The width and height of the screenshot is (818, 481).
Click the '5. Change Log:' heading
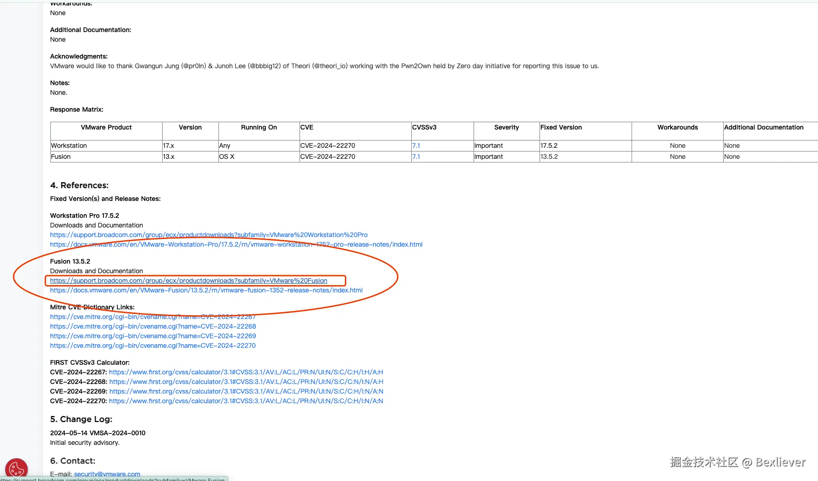81,419
